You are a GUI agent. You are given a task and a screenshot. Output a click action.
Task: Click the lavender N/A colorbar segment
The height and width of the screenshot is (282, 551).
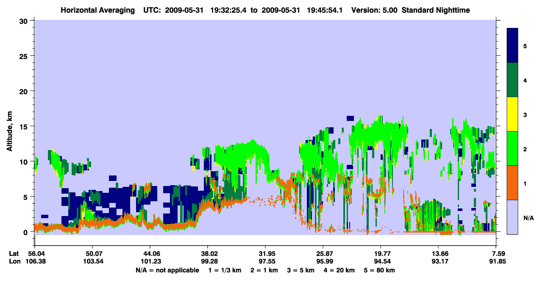(x=512, y=216)
